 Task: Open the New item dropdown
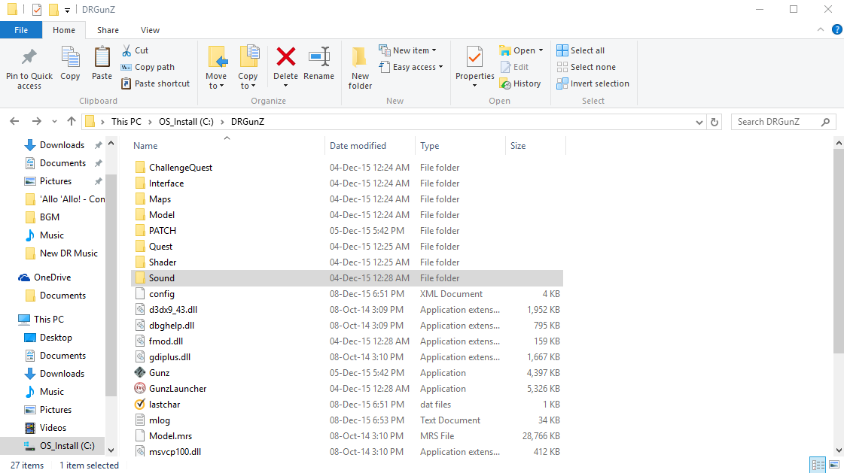pos(407,50)
